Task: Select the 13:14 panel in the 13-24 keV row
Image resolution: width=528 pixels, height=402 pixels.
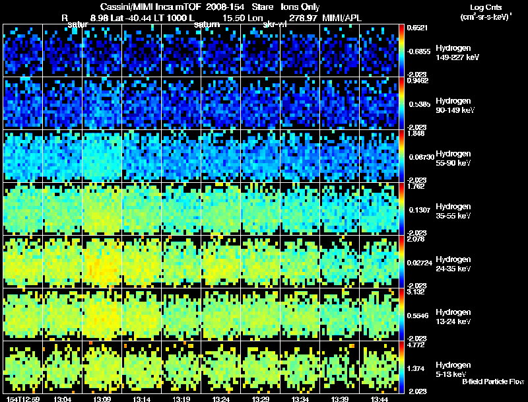Action: 142,314
